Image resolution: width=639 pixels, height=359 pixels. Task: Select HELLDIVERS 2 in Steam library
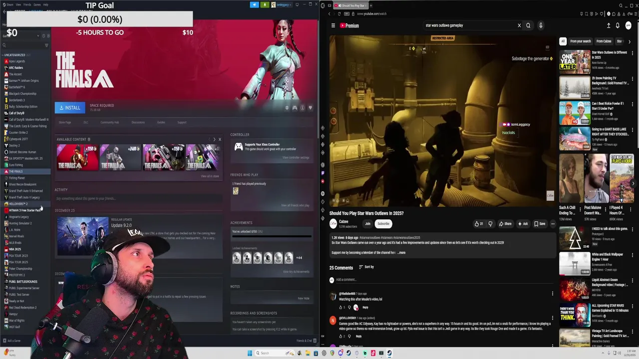(18, 204)
